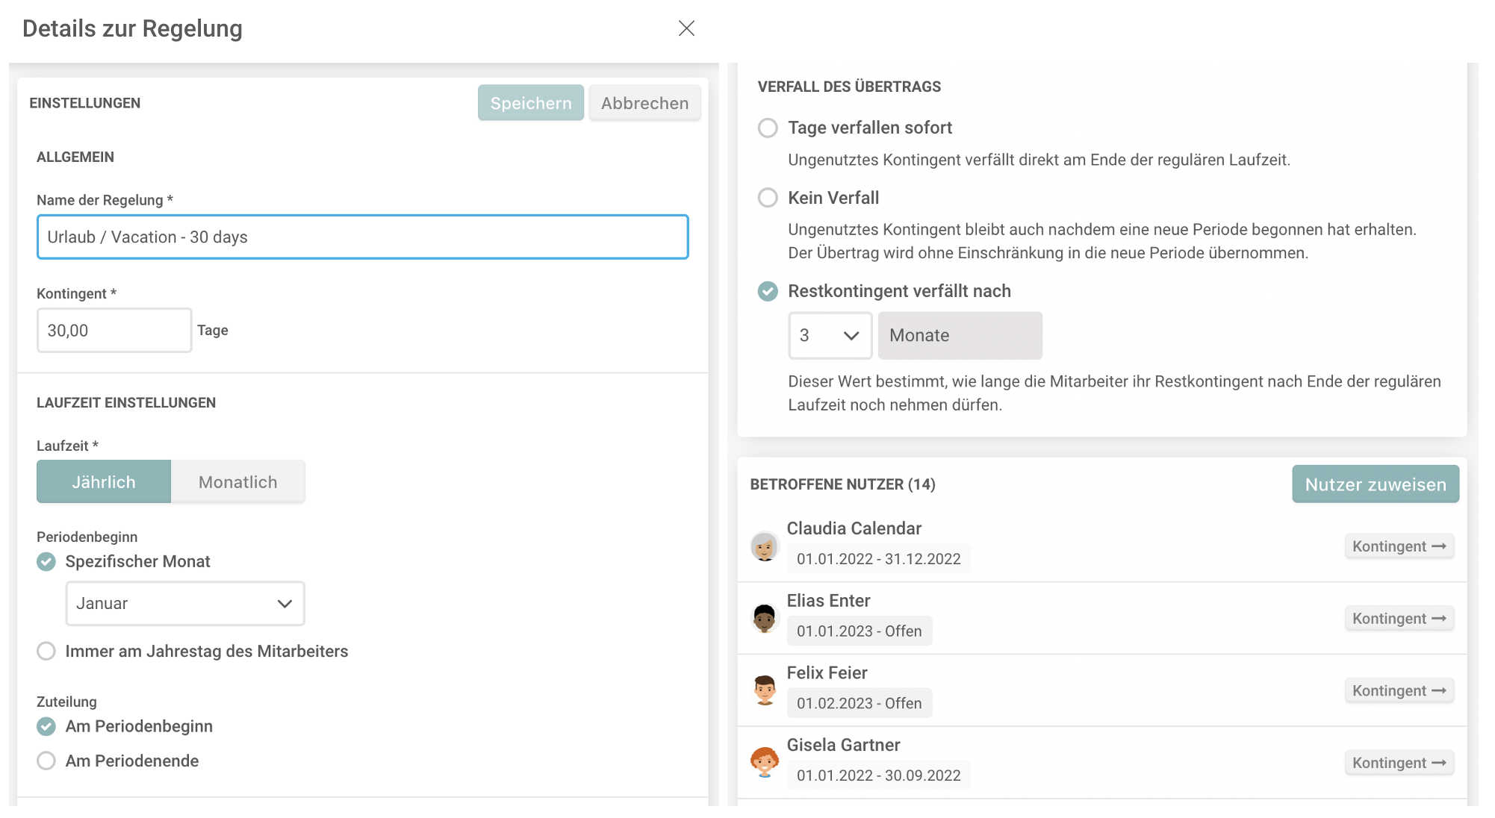This screenshot has width=1495, height=818.
Task: Select Kein Verfall option
Action: tap(768, 198)
